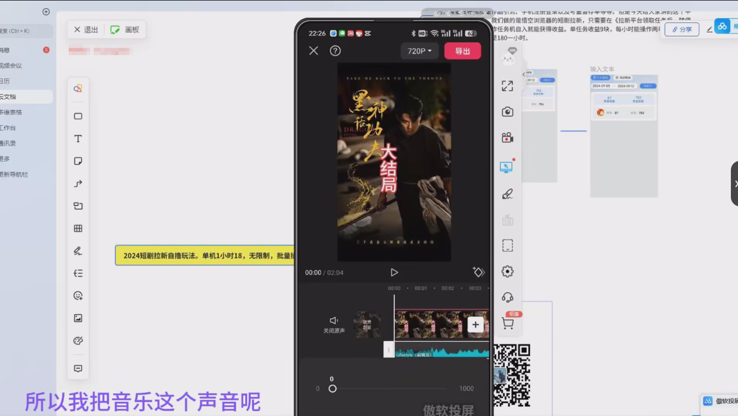The image size is (738, 416).
Task: Click the fullscreen icon in mirror sidebar
Action: point(507,86)
